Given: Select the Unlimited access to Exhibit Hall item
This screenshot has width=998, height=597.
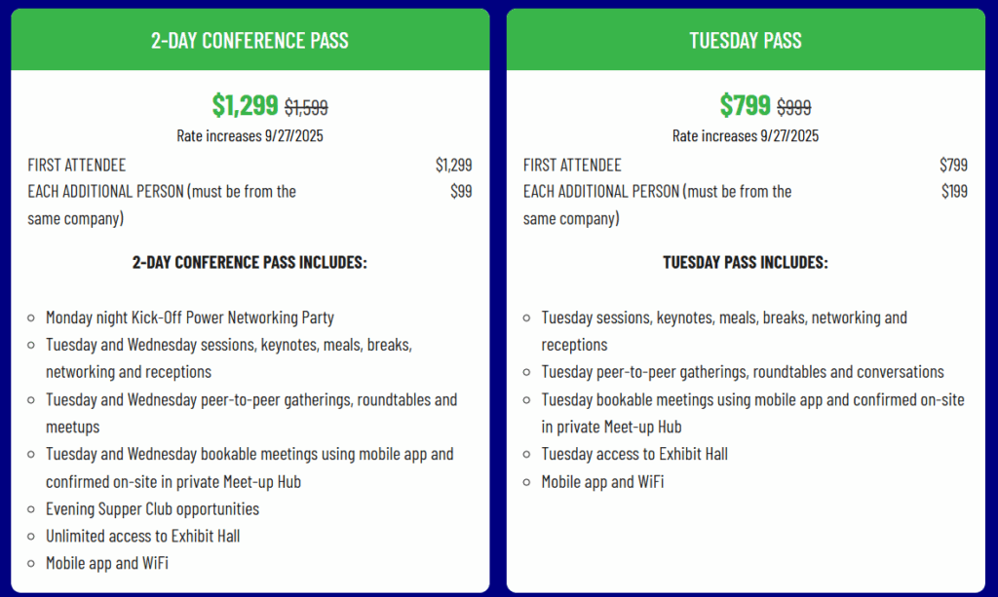Looking at the screenshot, I should pyautogui.click(x=142, y=536).
